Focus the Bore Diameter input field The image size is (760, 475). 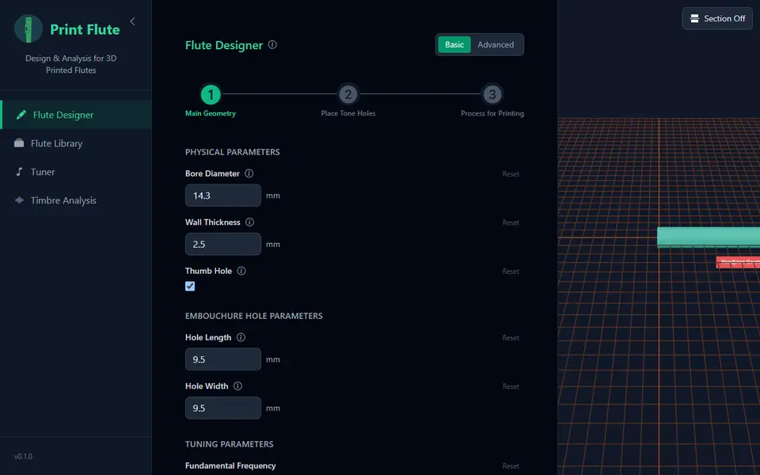(x=223, y=196)
